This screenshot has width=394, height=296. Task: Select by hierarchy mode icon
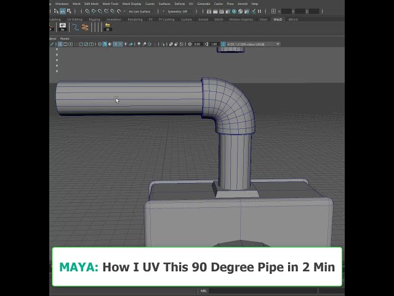pos(56,11)
